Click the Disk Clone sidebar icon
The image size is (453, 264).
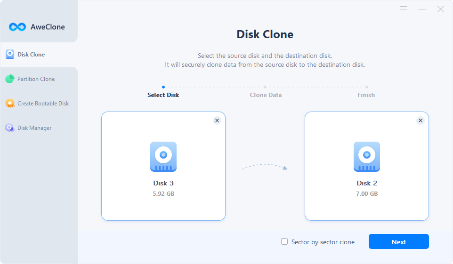(x=10, y=54)
